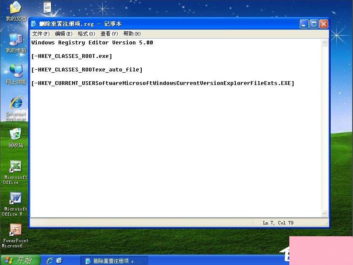
Task: Close the Notepad window
Action: (x=323, y=24)
